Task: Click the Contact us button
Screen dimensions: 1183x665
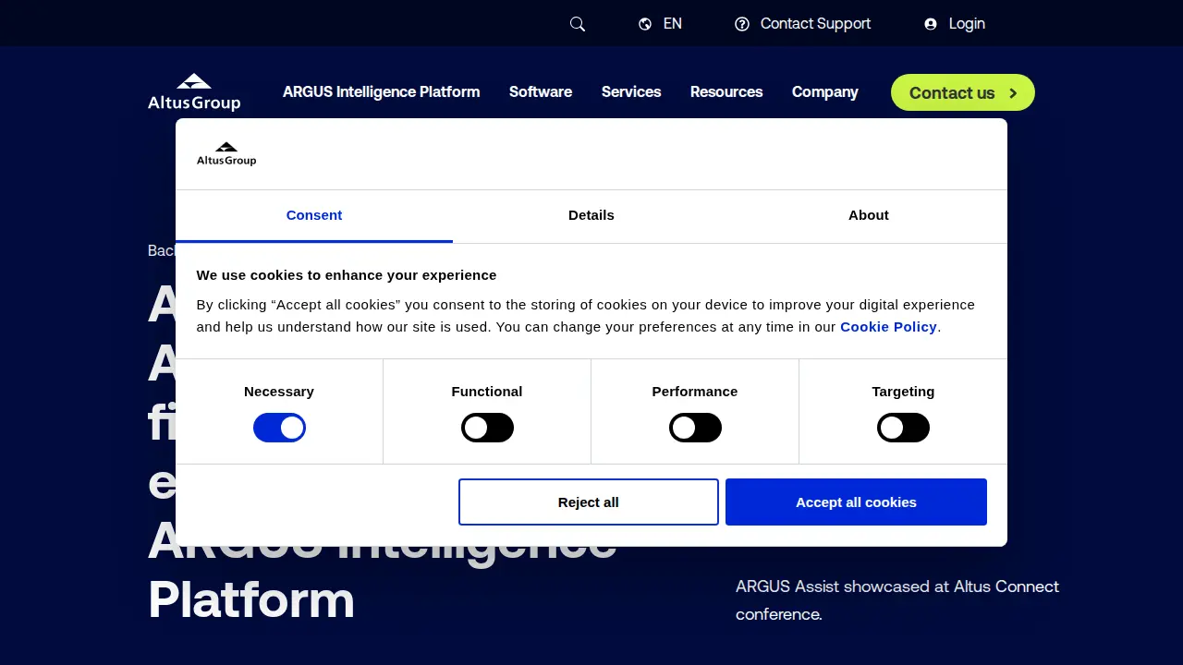Action: pyautogui.click(x=963, y=92)
